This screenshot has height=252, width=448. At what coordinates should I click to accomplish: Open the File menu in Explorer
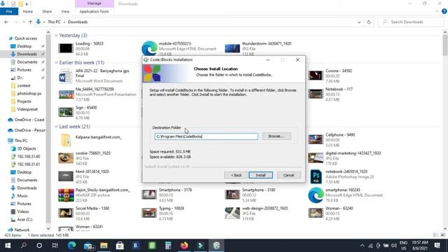pyautogui.click(x=9, y=11)
